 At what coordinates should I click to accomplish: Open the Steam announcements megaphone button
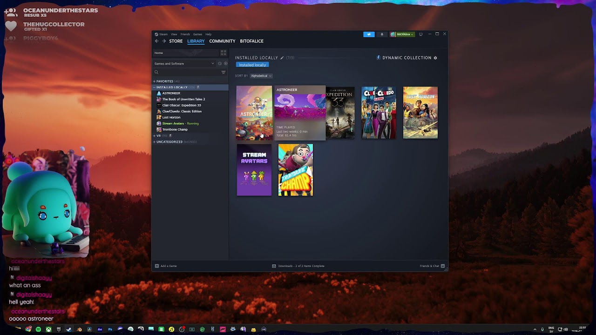pos(369,34)
